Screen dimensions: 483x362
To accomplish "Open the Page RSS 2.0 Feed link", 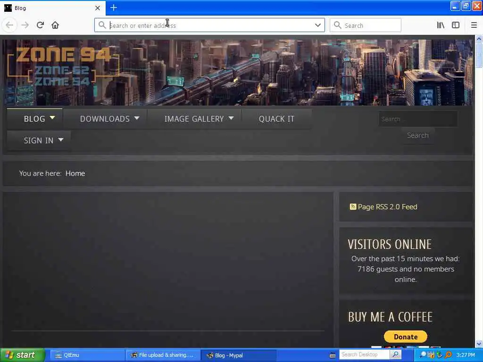I will (x=388, y=207).
